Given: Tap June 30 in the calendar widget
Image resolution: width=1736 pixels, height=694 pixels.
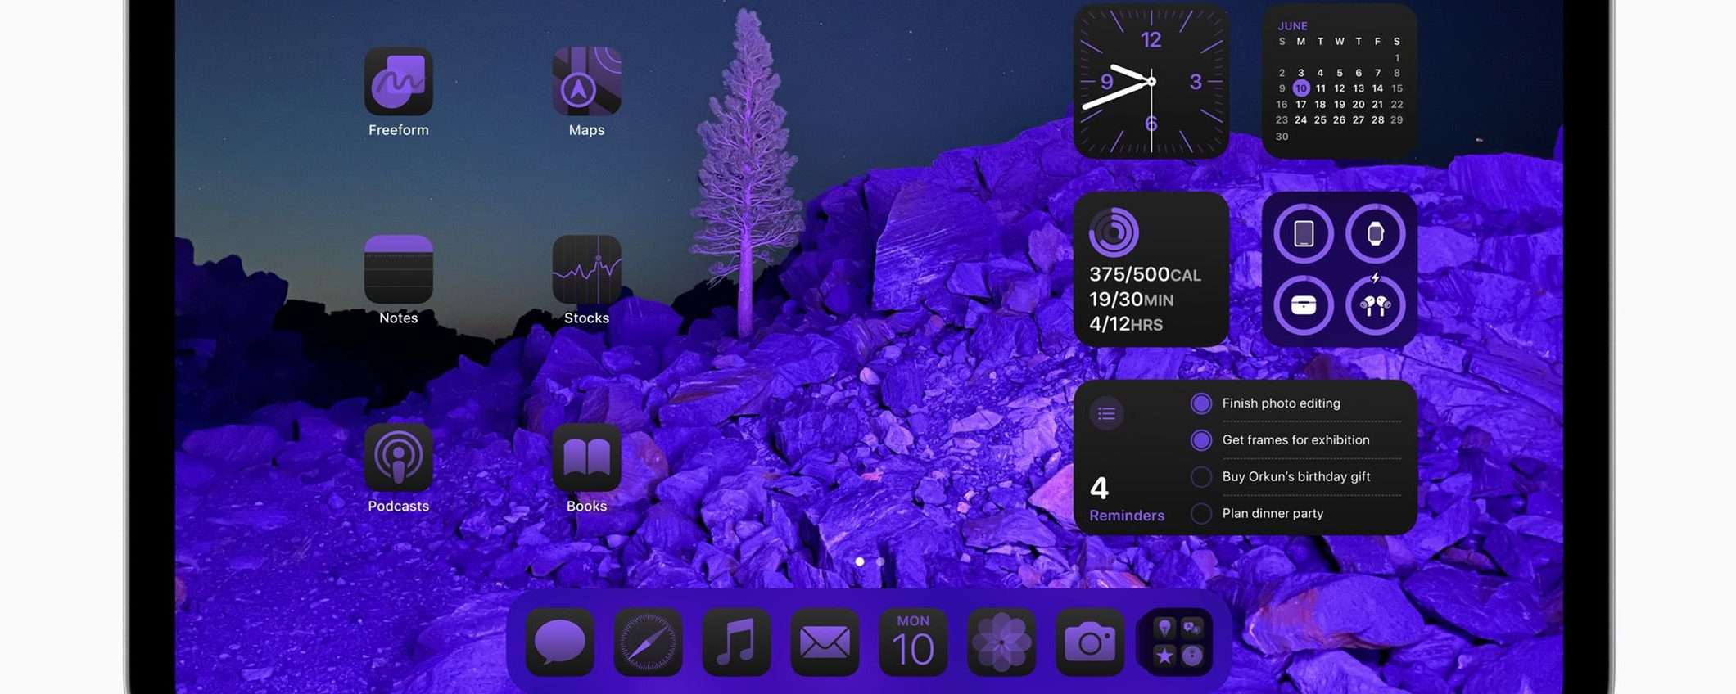Looking at the screenshot, I should coord(1282,137).
